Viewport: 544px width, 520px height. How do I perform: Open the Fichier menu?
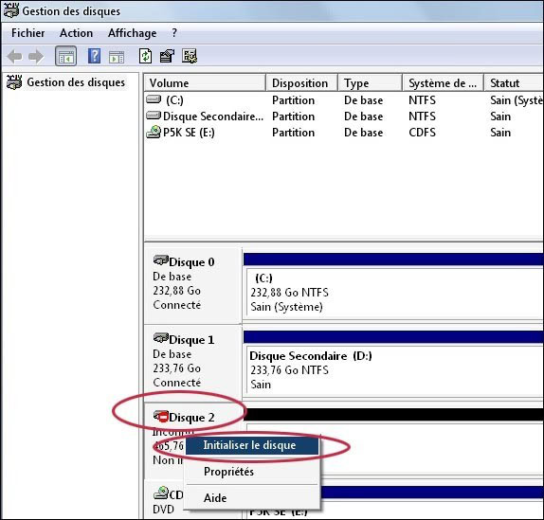[x=27, y=33]
